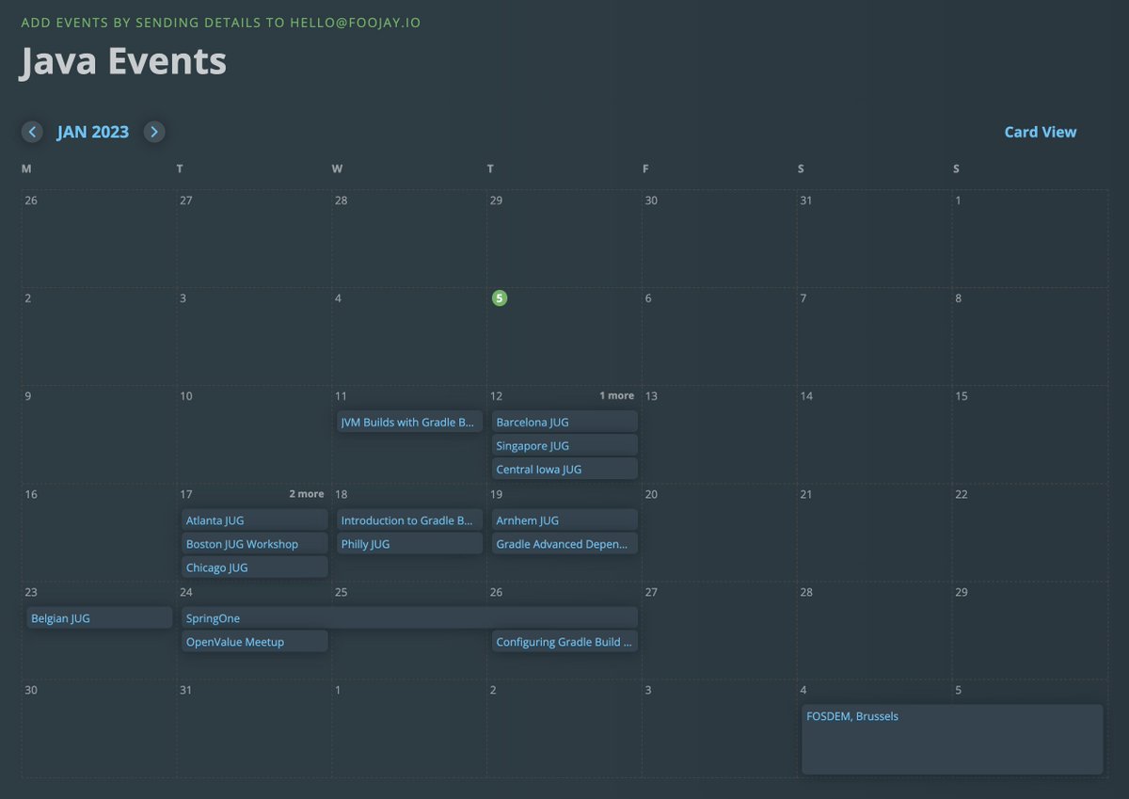Switch to Card View
1129x799 pixels.
click(x=1040, y=132)
